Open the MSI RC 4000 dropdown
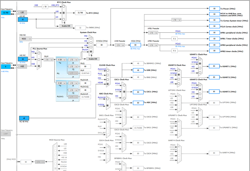 26,39
